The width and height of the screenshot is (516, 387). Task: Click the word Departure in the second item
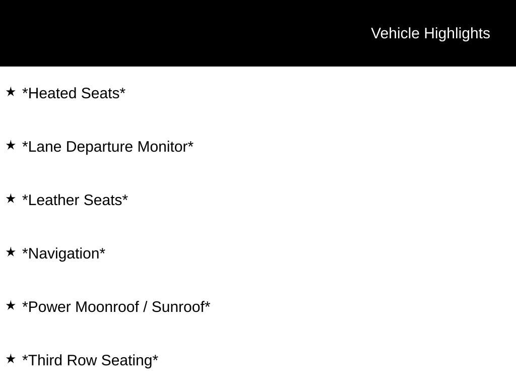pyautogui.click(x=100, y=147)
